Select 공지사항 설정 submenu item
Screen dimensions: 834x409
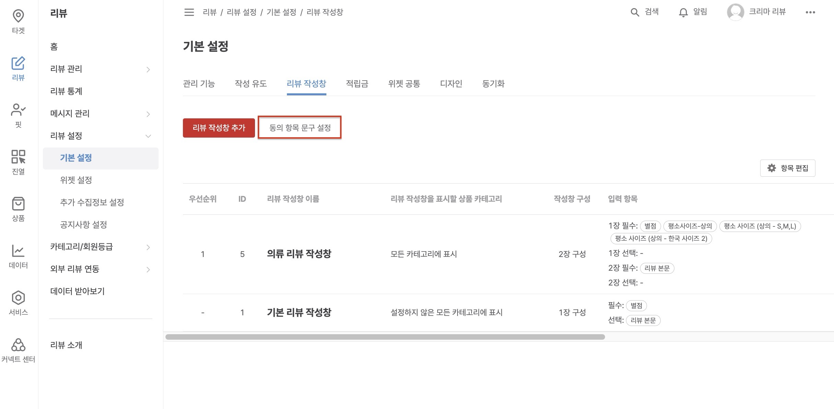pos(83,225)
